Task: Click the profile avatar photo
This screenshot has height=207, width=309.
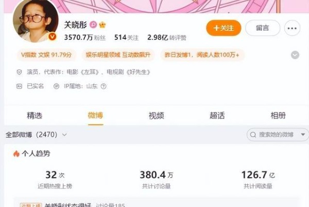Action: pyautogui.click(x=36, y=21)
